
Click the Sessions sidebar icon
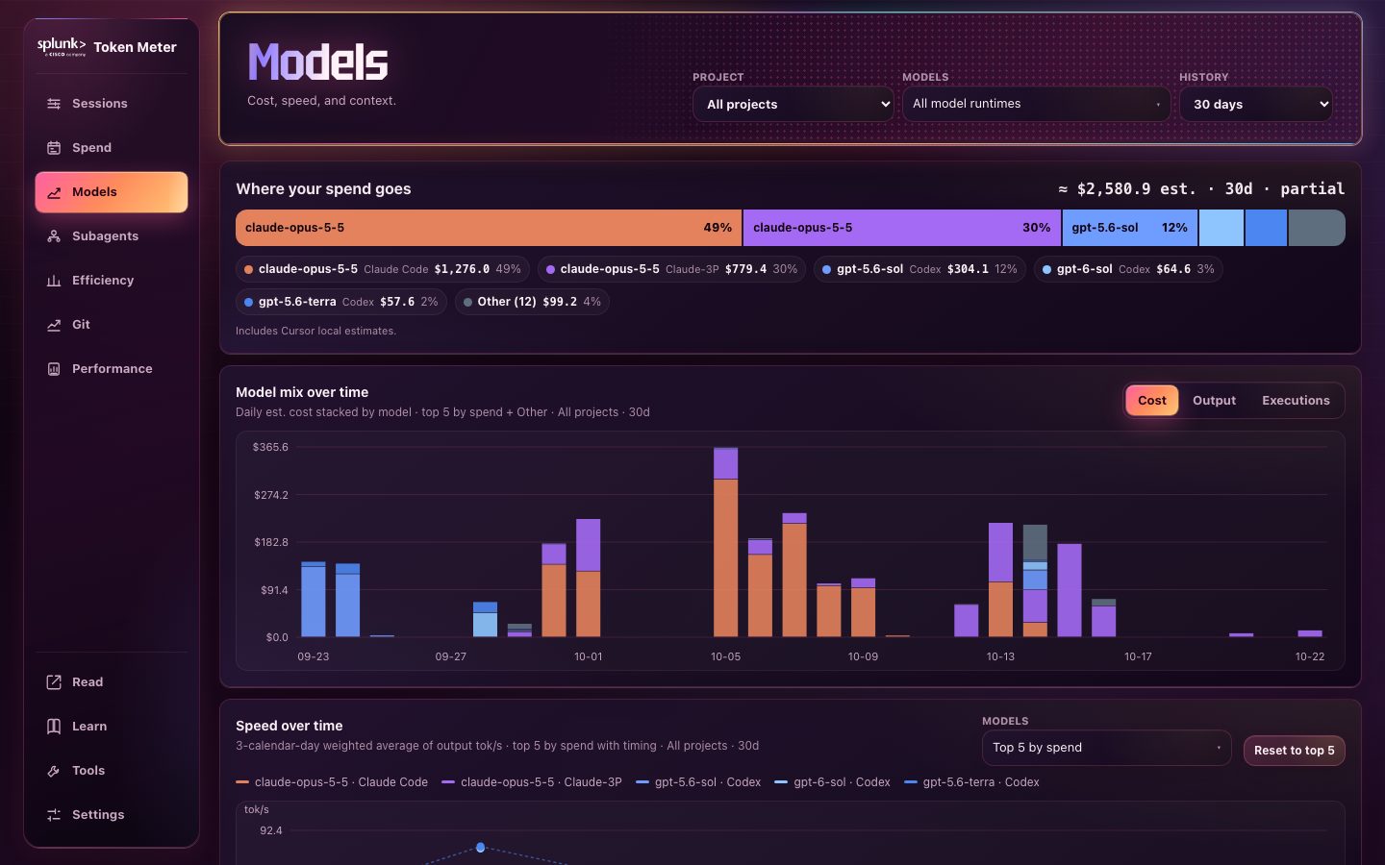pyautogui.click(x=54, y=104)
